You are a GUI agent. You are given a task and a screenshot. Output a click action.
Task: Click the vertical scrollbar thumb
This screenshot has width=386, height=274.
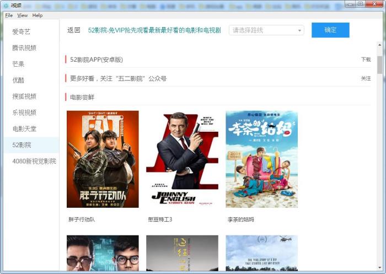tap(379, 65)
